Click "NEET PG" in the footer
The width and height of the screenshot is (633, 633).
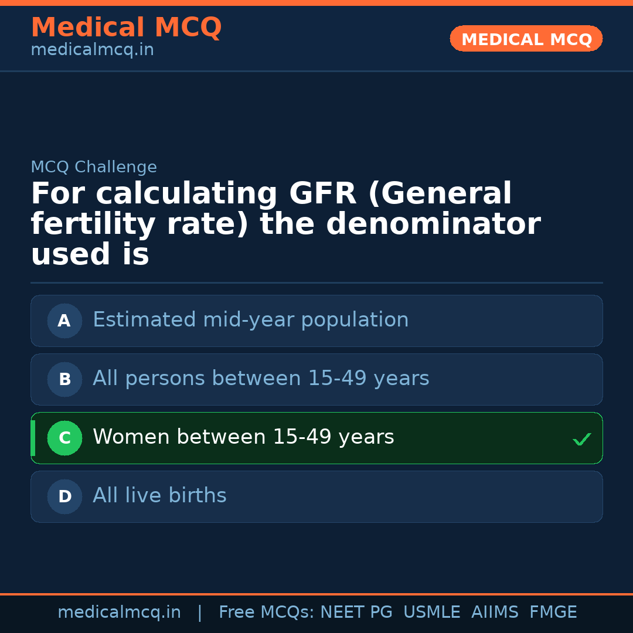pos(356,612)
